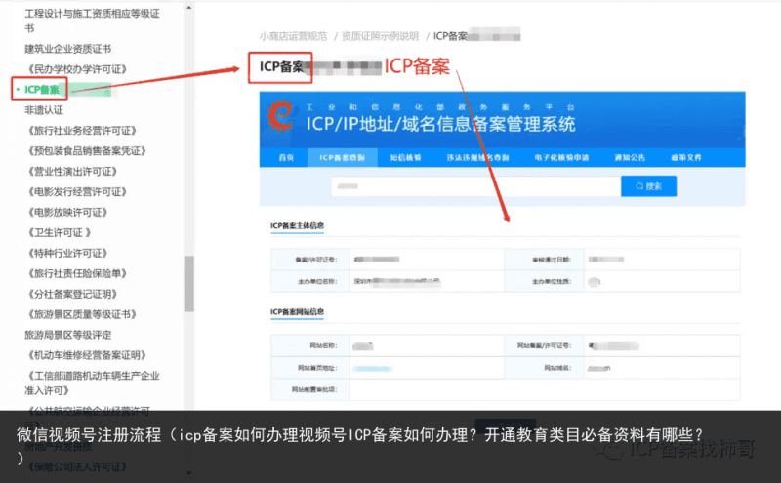
Task: Click the ICP query search input box
Action: click(476, 186)
